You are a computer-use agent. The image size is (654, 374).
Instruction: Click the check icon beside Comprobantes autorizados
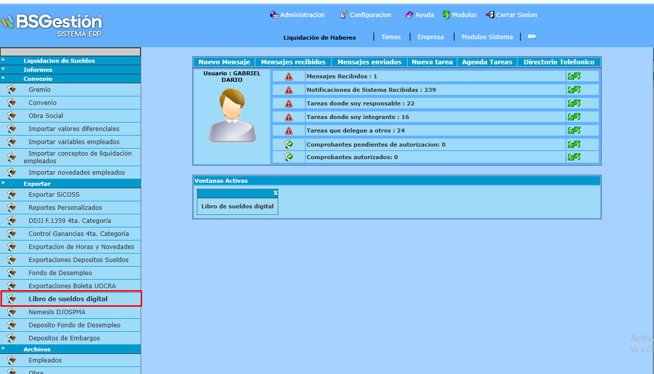click(x=288, y=157)
